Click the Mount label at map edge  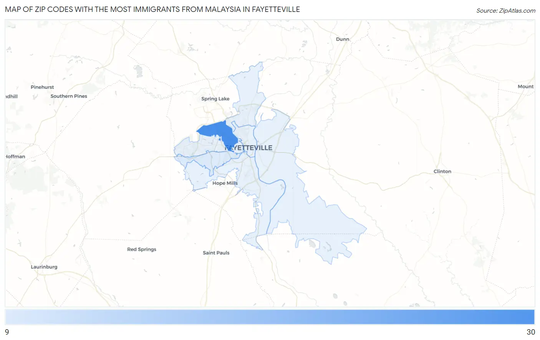click(526, 86)
